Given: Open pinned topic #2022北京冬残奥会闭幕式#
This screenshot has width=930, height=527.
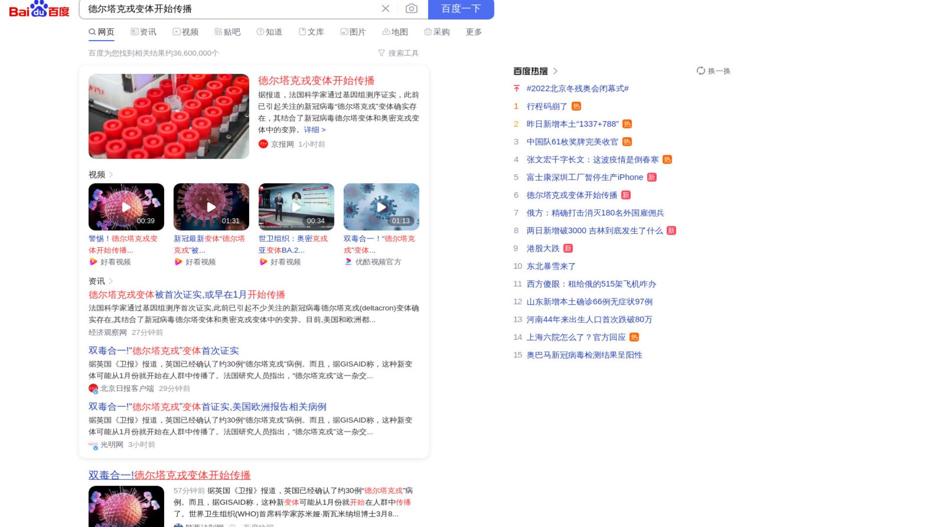Looking at the screenshot, I should pos(578,89).
